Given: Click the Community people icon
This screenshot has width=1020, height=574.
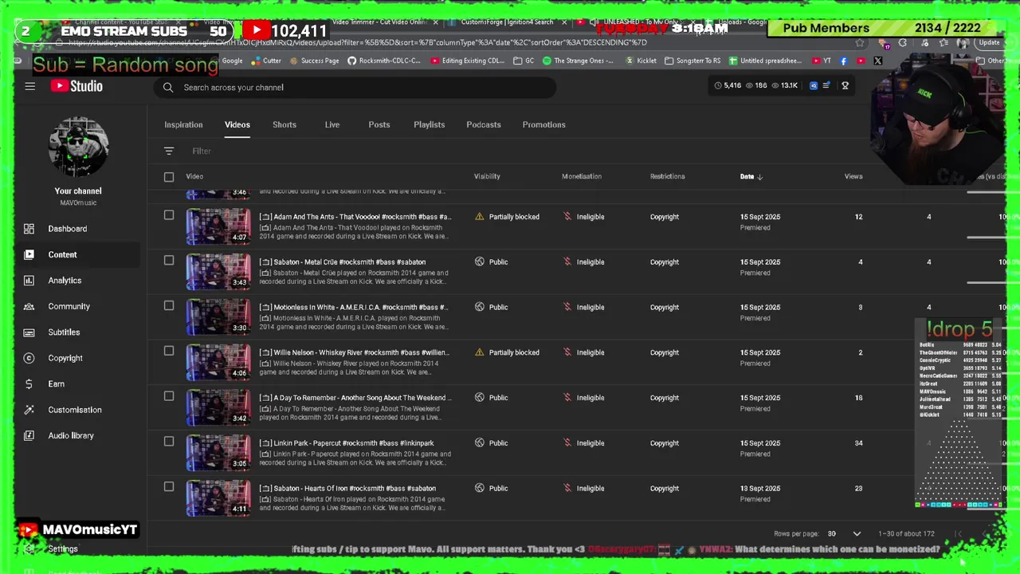Looking at the screenshot, I should tap(29, 306).
